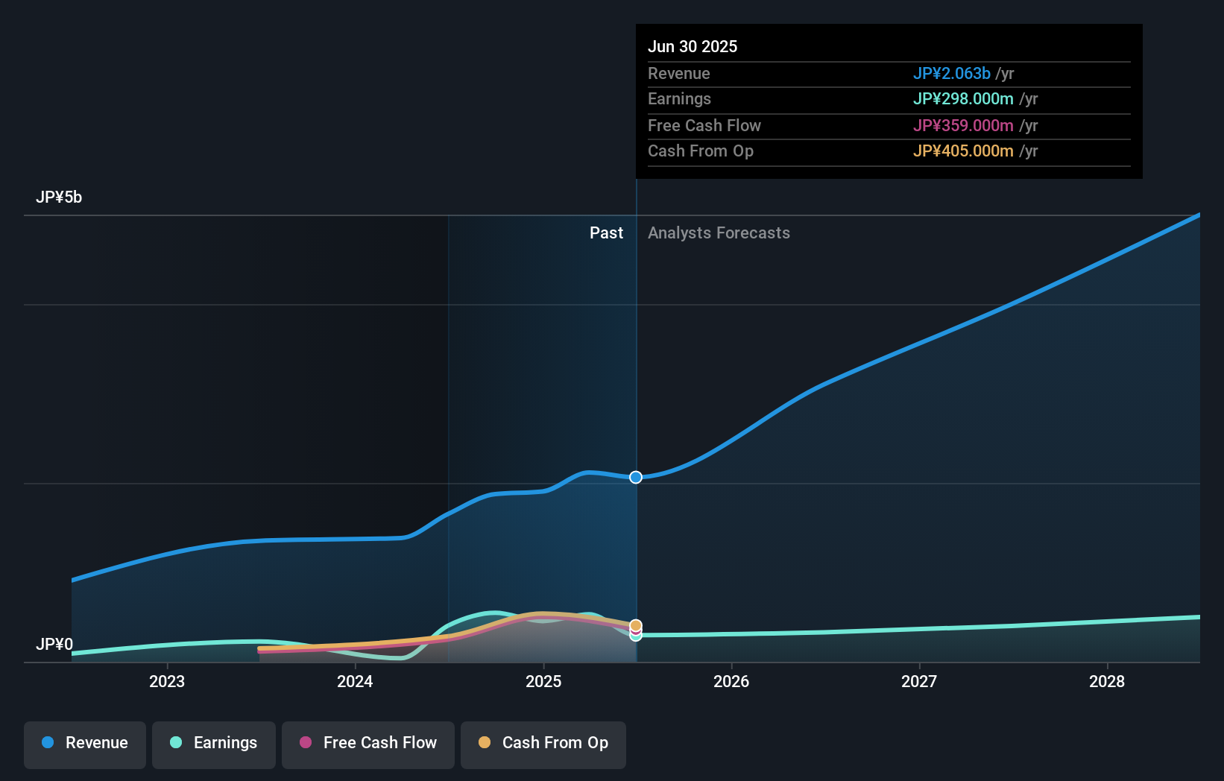The height and width of the screenshot is (781, 1224).
Task: Toggle the Cash From Op series visibility
Action: point(543,743)
